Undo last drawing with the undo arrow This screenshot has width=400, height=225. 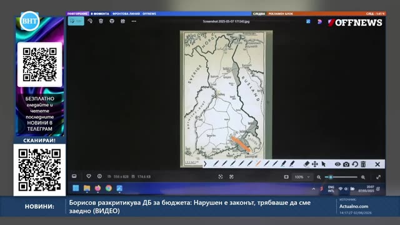pyautogui.click(x=355, y=164)
